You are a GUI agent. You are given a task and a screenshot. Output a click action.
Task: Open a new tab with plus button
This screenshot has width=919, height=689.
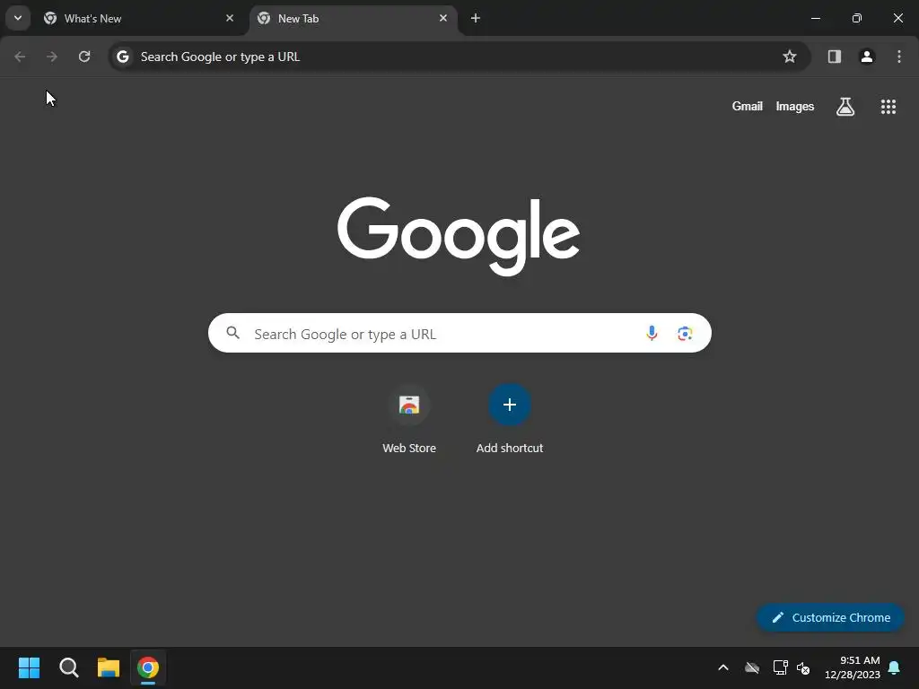[476, 18]
